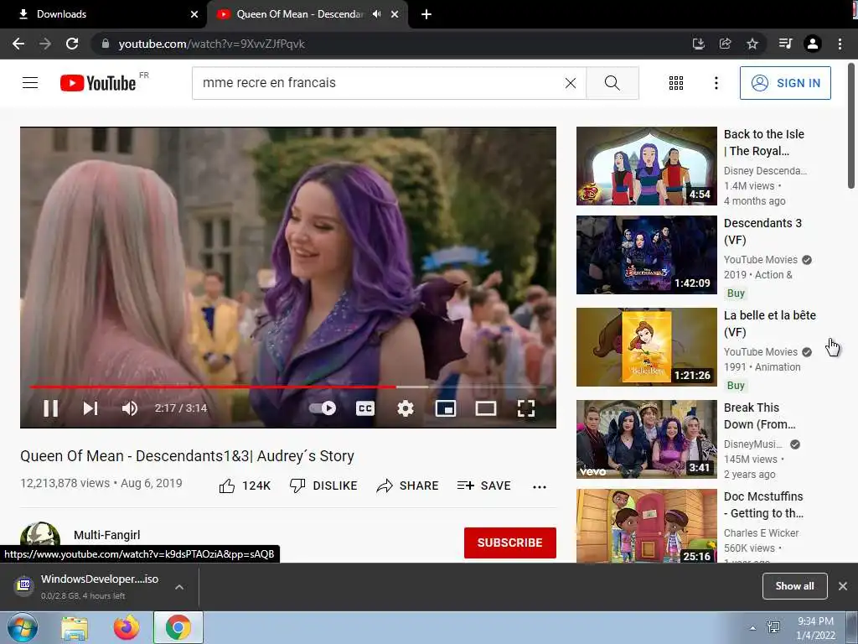Open the Chrome three-dot menu

[x=840, y=44]
